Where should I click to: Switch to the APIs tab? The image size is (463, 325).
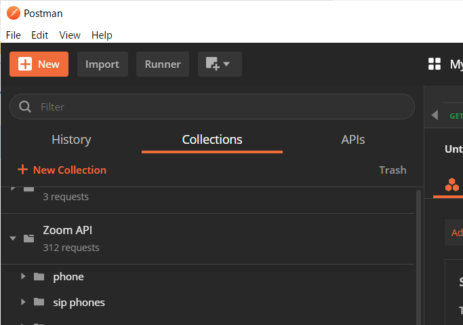click(353, 140)
